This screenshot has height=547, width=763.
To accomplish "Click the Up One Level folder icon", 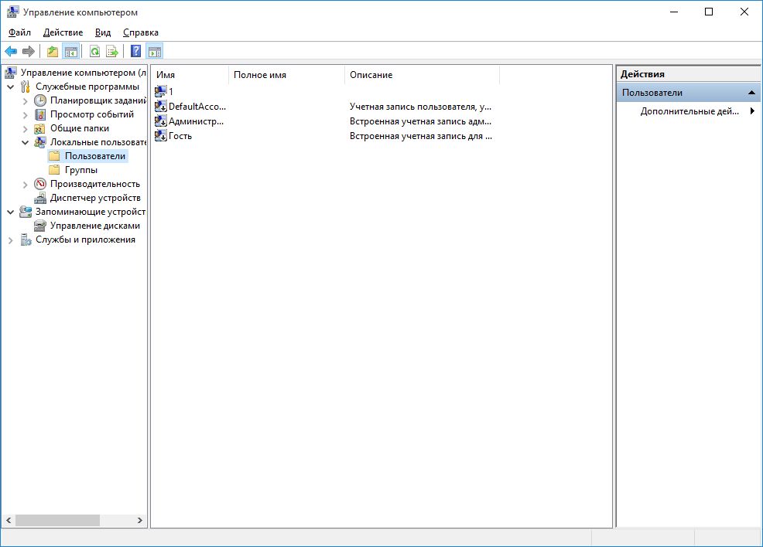I will pos(53,52).
